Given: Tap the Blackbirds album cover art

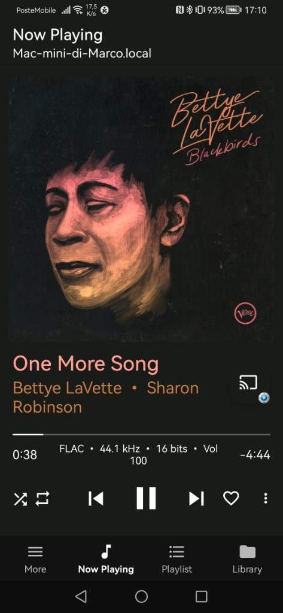Looking at the screenshot, I should coord(141,209).
